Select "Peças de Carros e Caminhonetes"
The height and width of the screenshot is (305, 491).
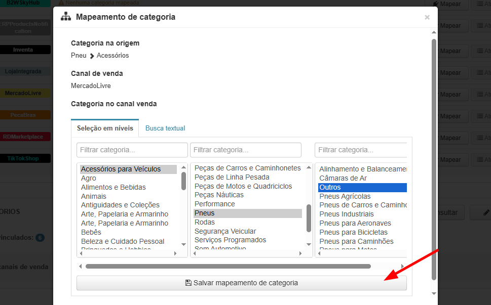pos(248,168)
